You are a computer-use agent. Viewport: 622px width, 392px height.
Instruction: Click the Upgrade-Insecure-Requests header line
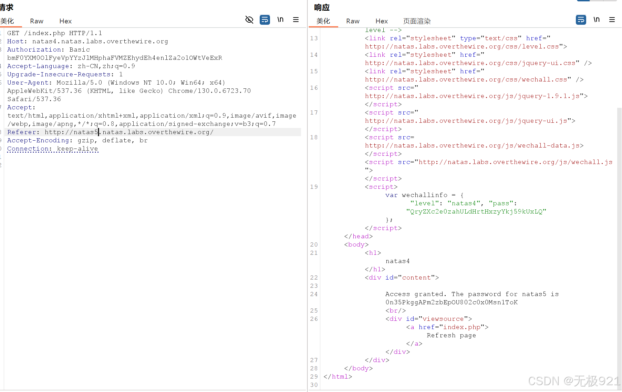(65, 74)
